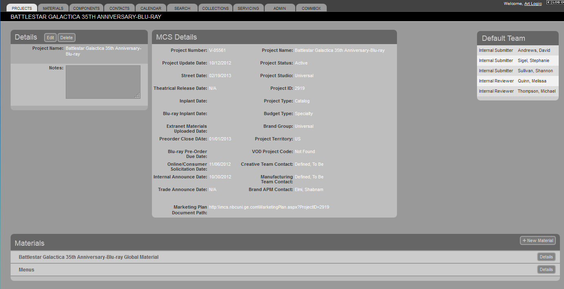Click the Online/Consumer Solicitation Date 11/06/2012

[x=220, y=165]
